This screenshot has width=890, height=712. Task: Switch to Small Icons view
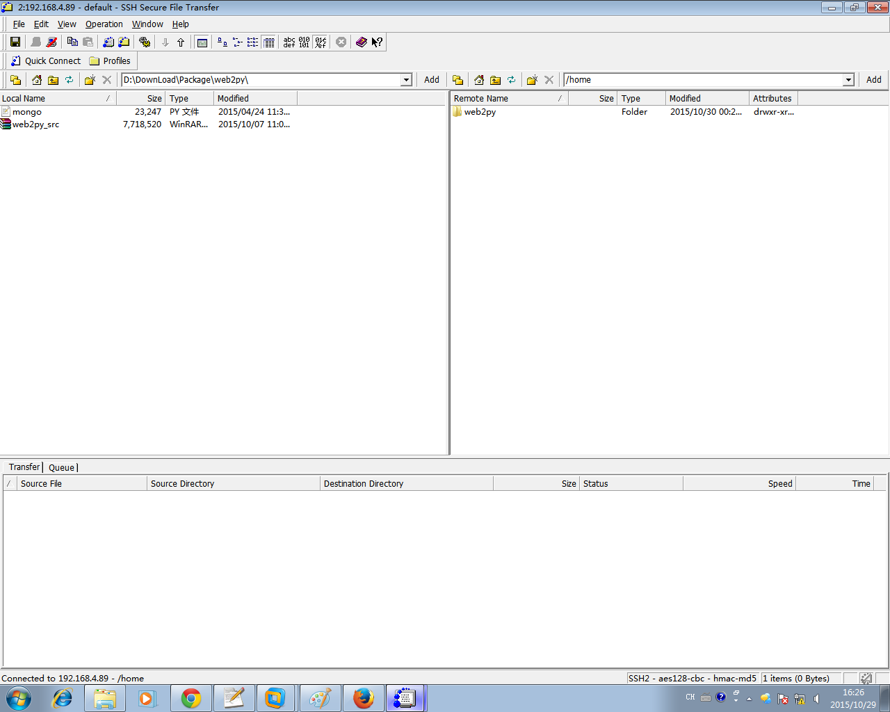(238, 42)
